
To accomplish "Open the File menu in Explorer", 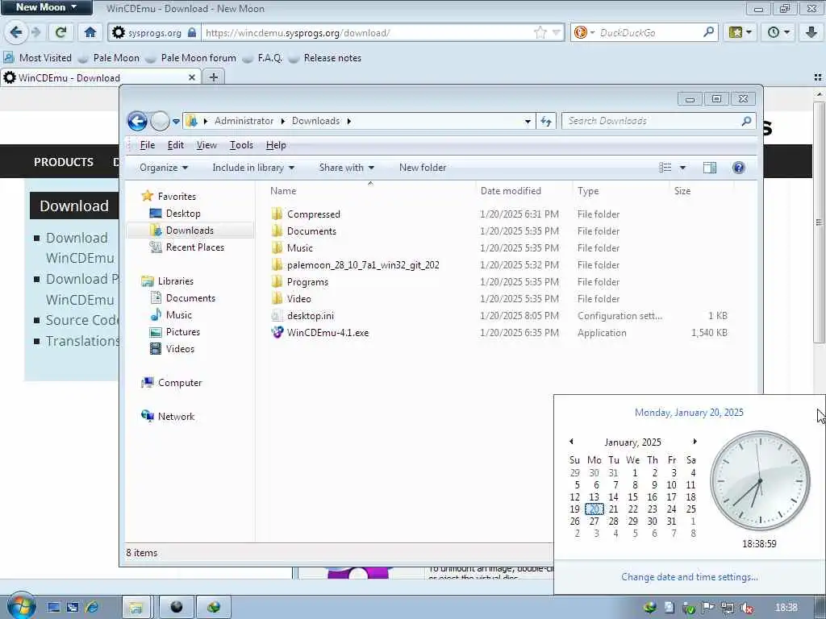I will tap(148, 145).
